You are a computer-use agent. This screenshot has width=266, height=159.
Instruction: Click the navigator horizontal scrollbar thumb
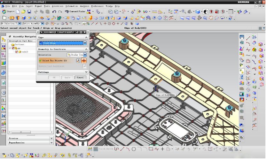tap(21, 132)
